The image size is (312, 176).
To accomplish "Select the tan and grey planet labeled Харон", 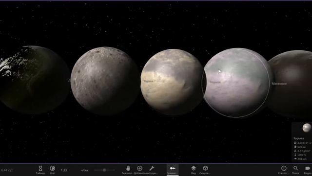I will pyautogui.click(x=172, y=82).
